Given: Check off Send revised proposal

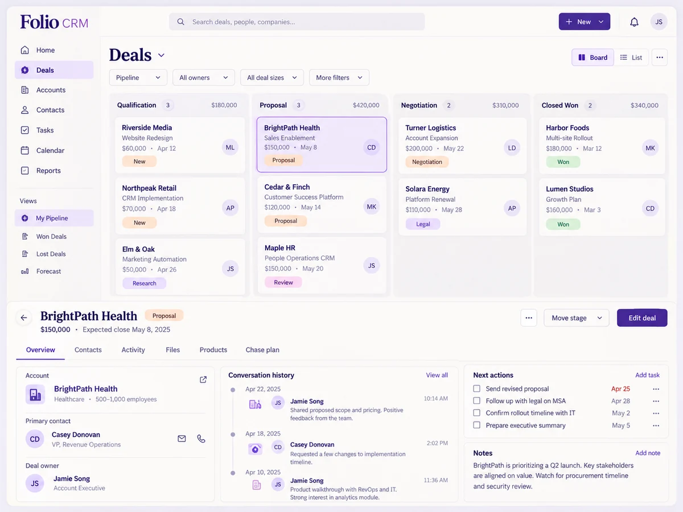Looking at the screenshot, I should pos(477,389).
